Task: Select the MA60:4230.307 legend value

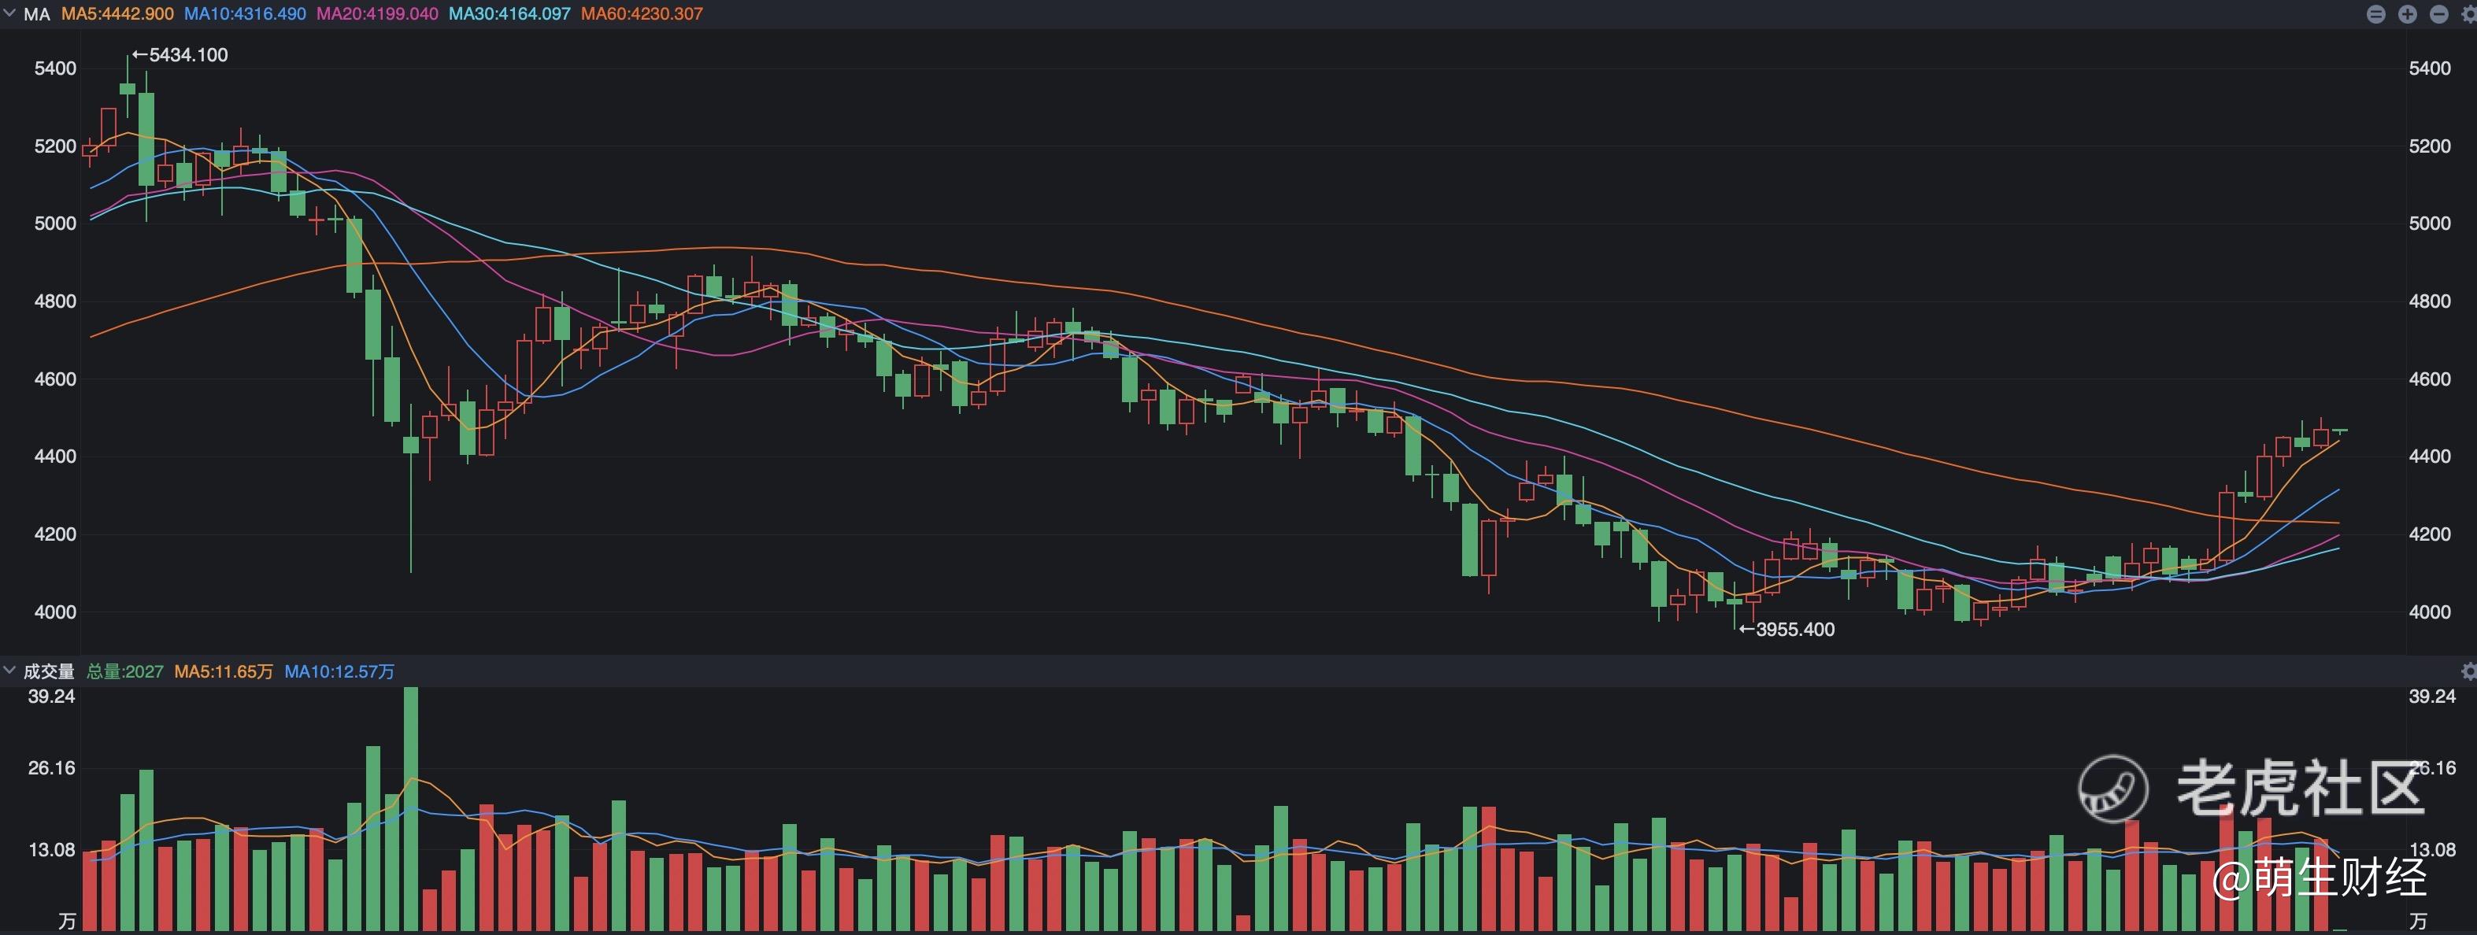Action: [x=642, y=14]
